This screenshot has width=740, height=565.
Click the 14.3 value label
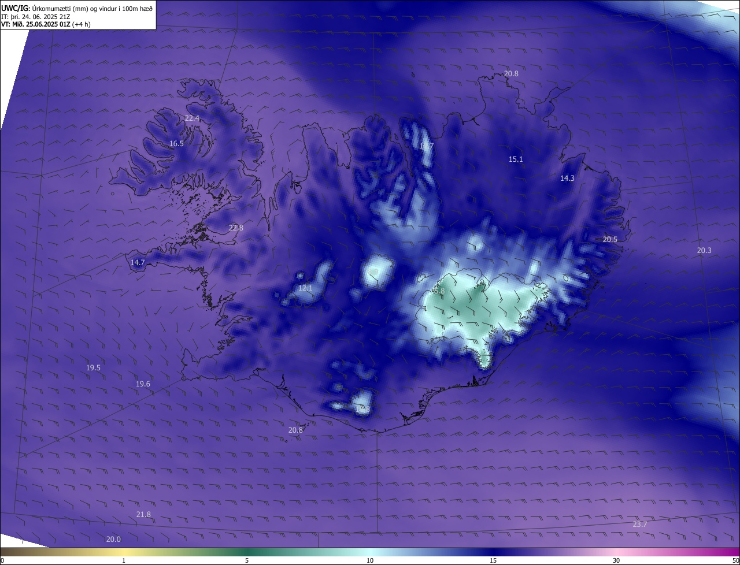(567, 178)
